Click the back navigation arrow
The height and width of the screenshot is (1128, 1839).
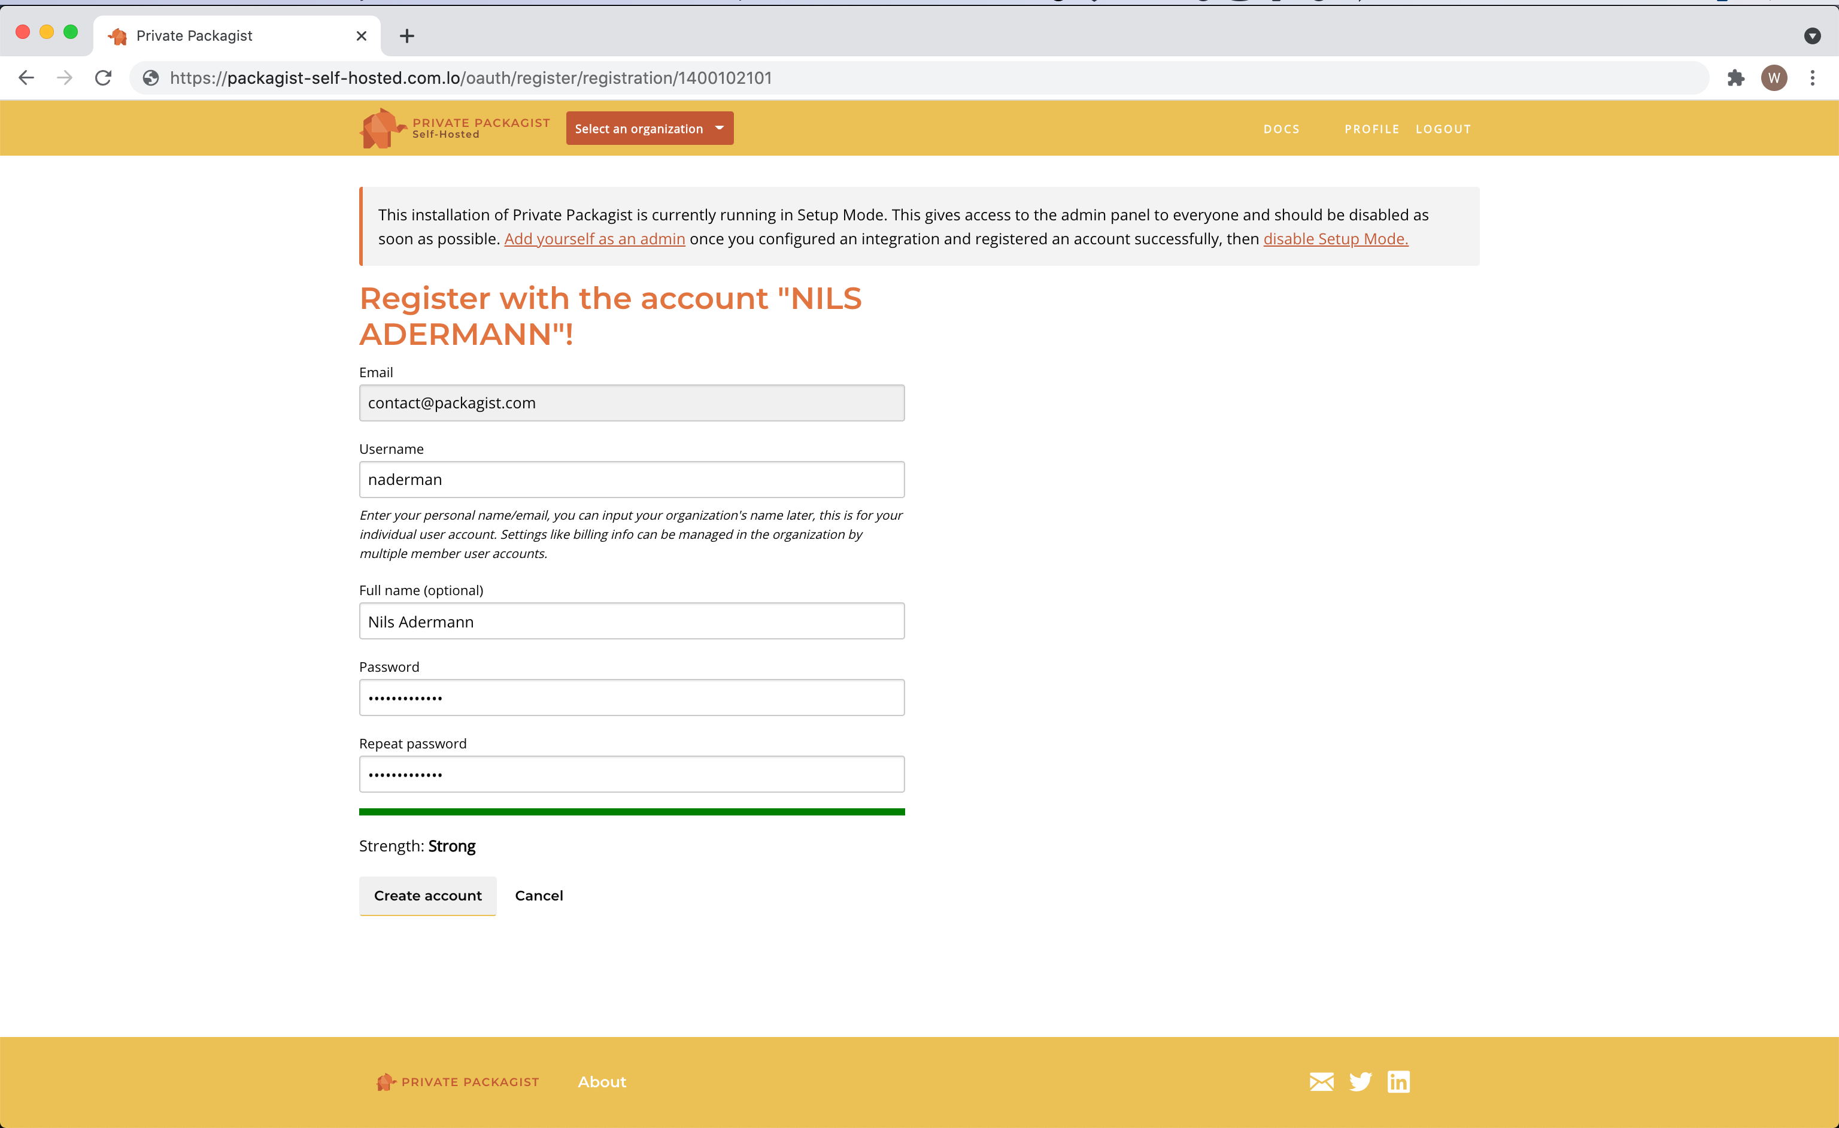click(x=27, y=78)
